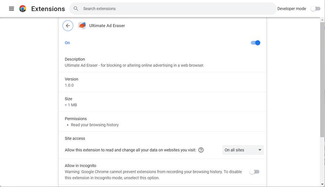Click the search magnifier icon

(x=76, y=8)
